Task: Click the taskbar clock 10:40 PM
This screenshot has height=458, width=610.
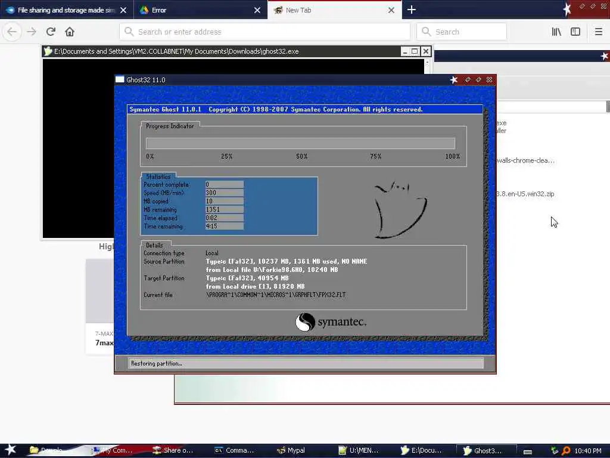Action: click(588, 451)
